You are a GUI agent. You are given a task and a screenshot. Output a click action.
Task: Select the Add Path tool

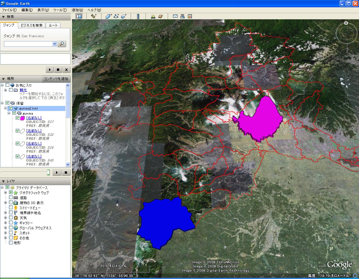tap(116, 16)
